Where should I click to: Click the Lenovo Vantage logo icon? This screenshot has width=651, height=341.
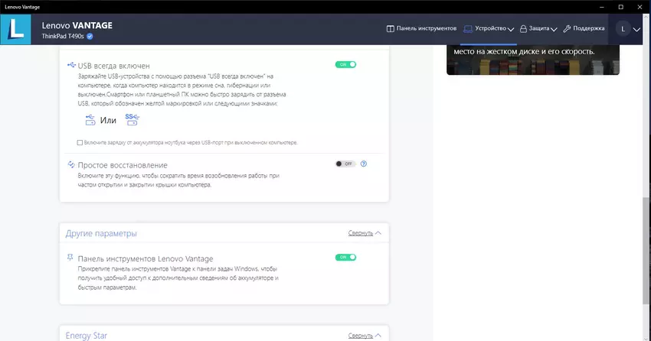(16, 29)
